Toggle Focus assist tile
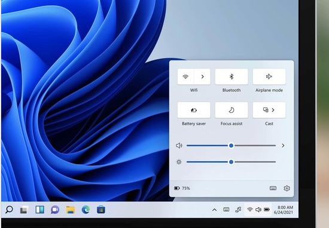The width and height of the screenshot is (329, 228). 231,110
